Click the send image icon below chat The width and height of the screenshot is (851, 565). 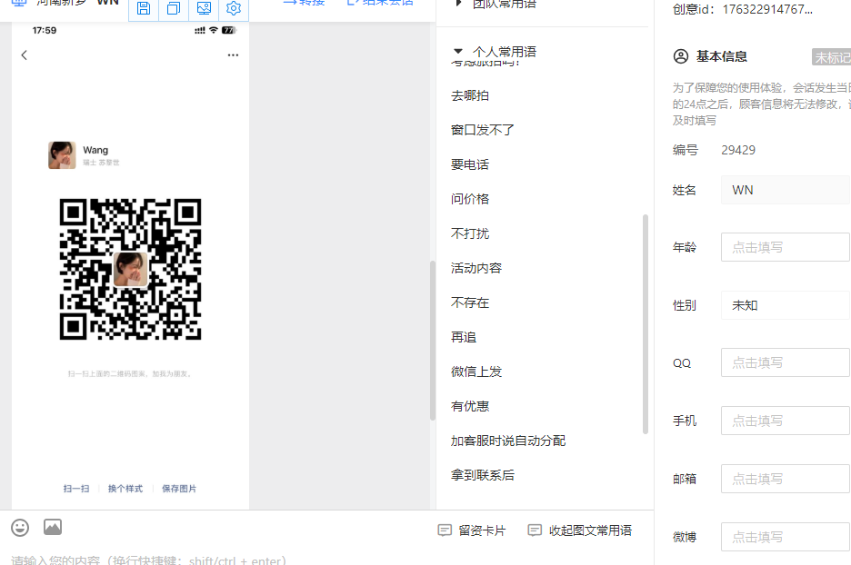(x=53, y=527)
